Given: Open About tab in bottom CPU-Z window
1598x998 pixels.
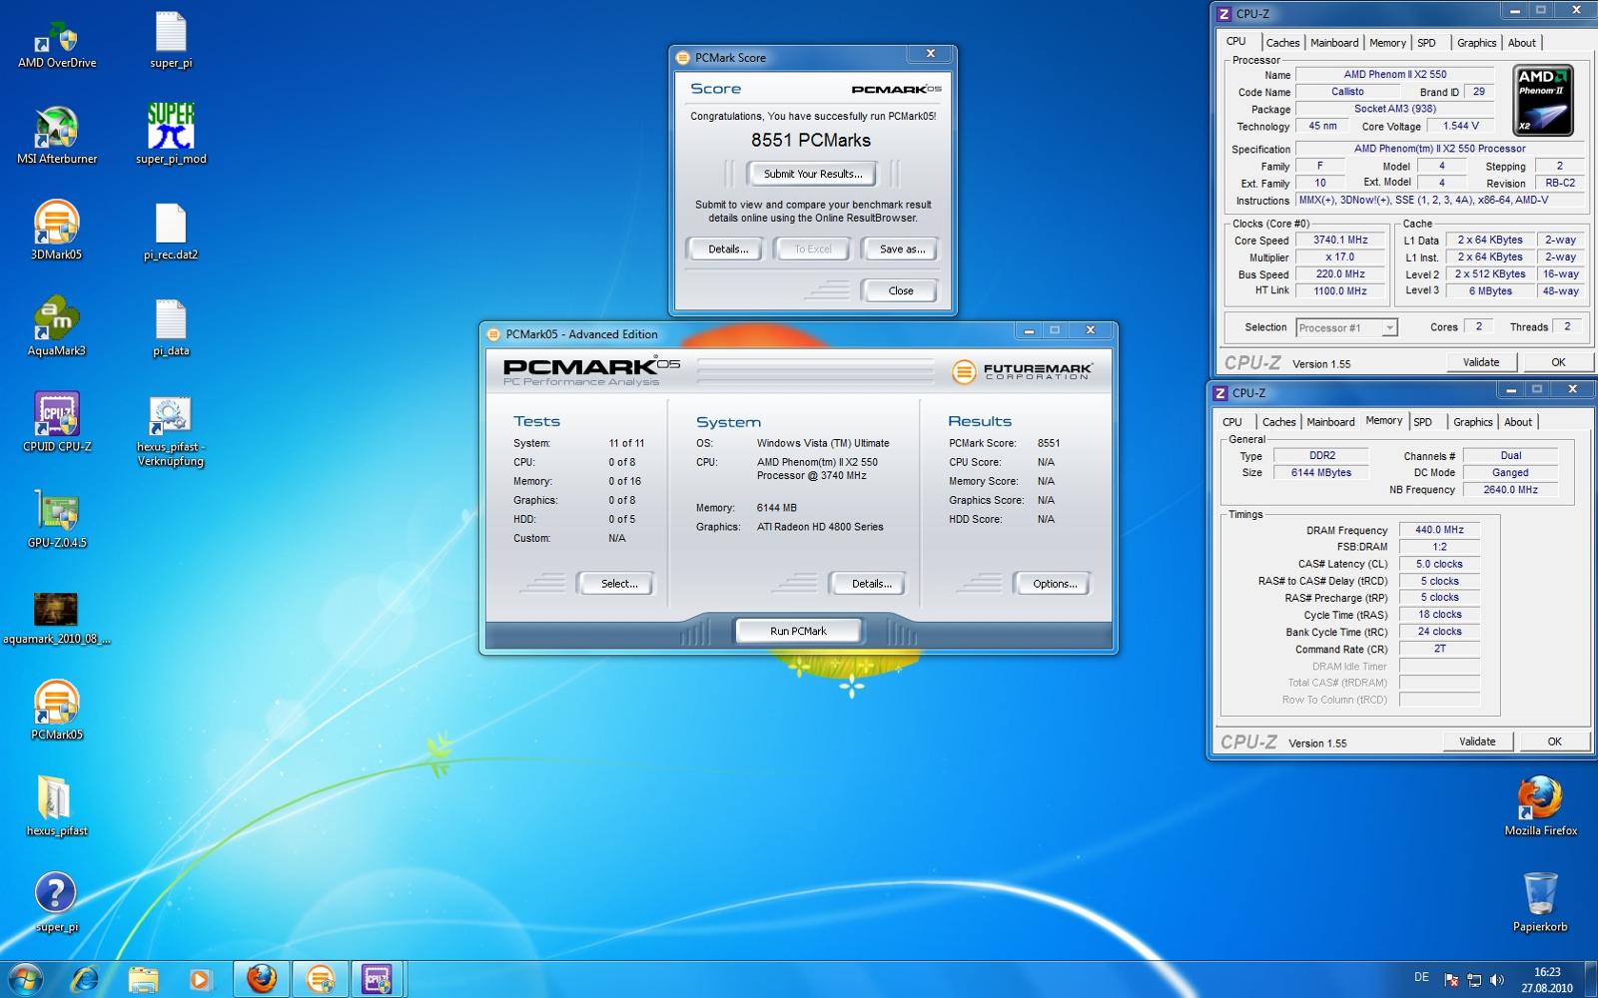Looking at the screenshot, I should click(1517, 422).
